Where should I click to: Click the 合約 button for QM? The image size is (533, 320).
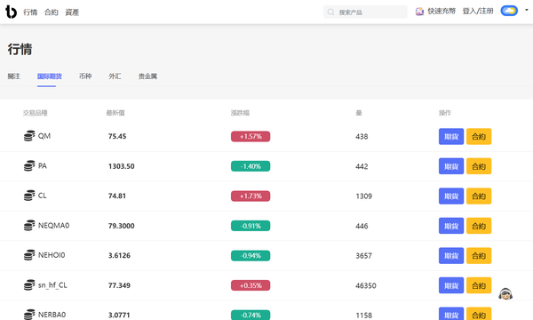click(479, 136)
